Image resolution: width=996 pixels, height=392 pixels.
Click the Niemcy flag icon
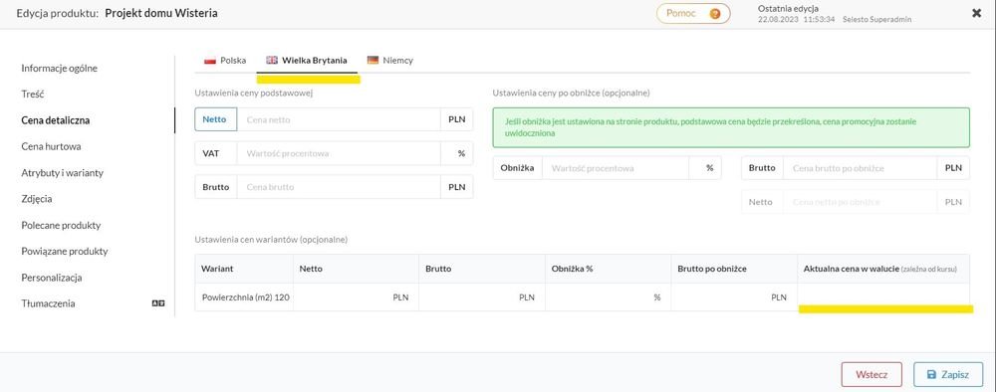coord(373,61)
